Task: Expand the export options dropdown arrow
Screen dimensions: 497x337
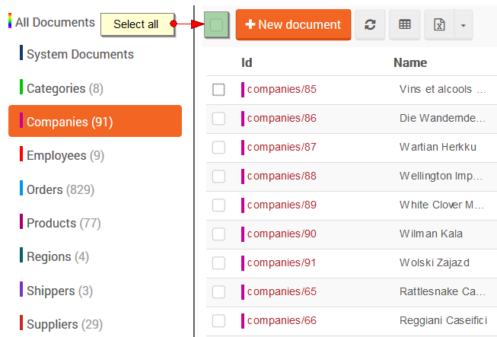Action: pyautogui.click(x=464, y=24)
